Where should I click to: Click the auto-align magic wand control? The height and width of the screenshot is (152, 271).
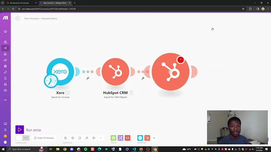point(87,138)
